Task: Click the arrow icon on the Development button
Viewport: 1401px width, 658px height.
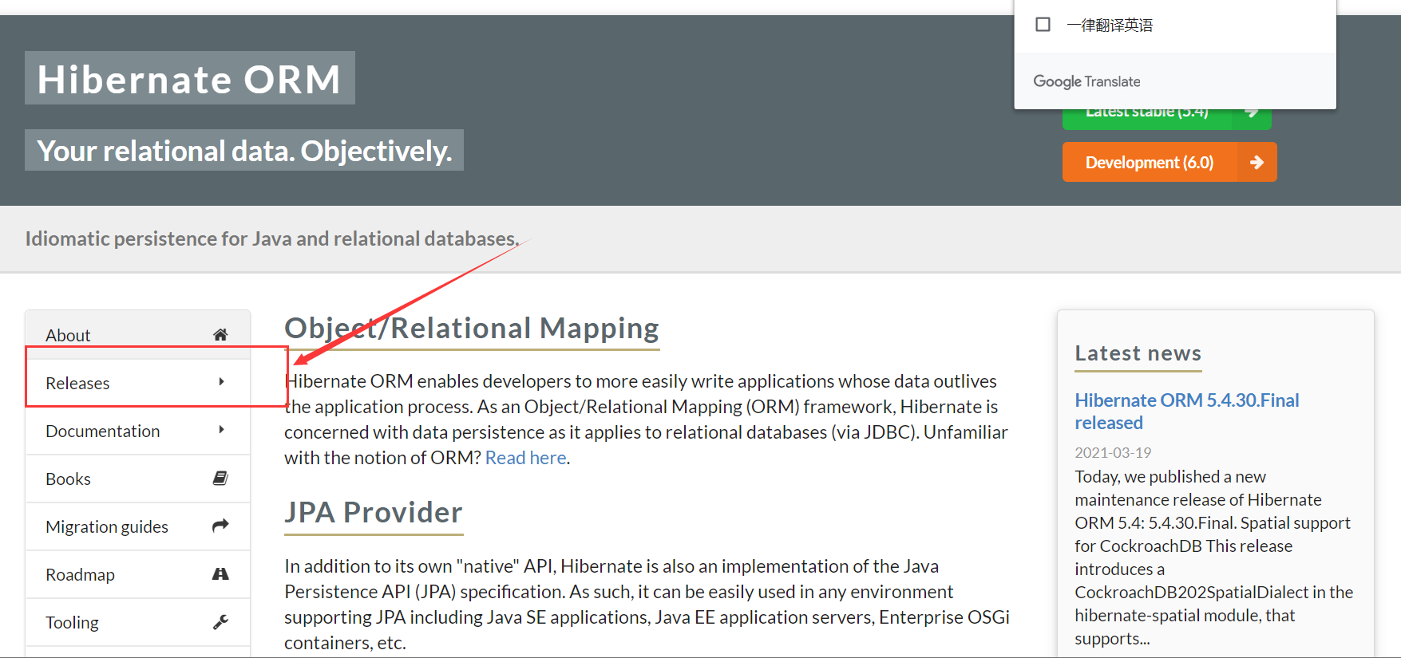Action: click(1257, 162)
